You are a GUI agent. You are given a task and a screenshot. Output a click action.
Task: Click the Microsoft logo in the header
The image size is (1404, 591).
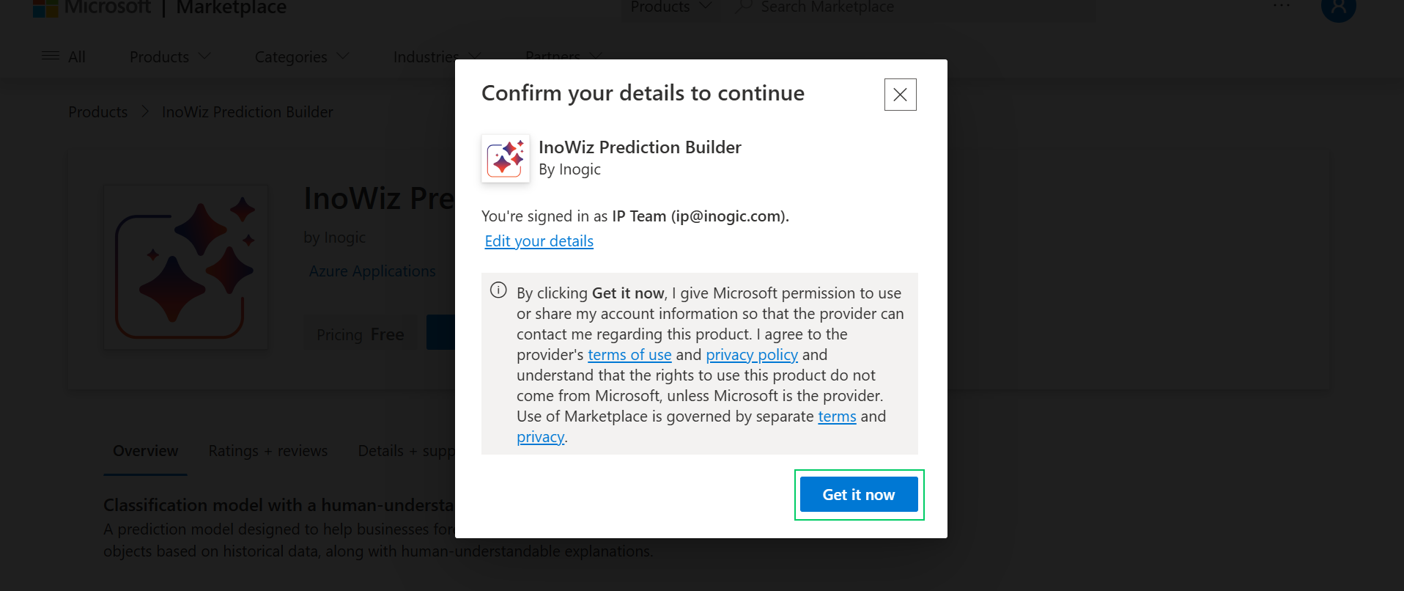45,8
